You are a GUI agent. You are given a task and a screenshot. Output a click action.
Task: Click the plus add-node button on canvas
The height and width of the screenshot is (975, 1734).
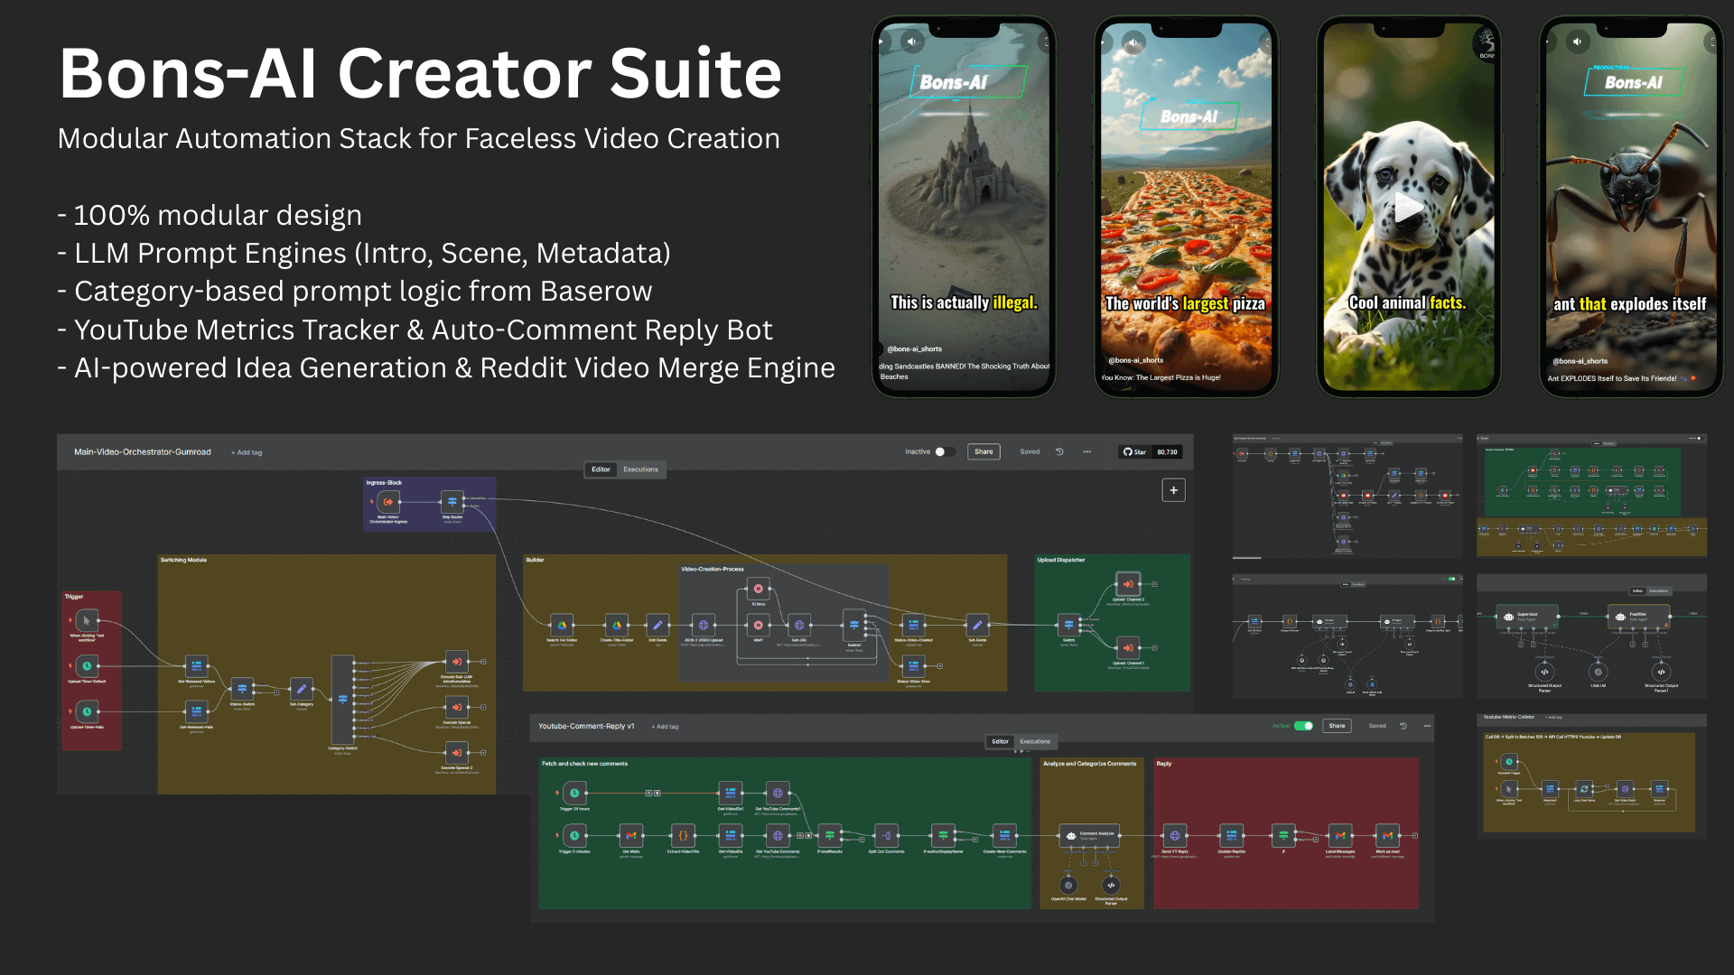1173,490
